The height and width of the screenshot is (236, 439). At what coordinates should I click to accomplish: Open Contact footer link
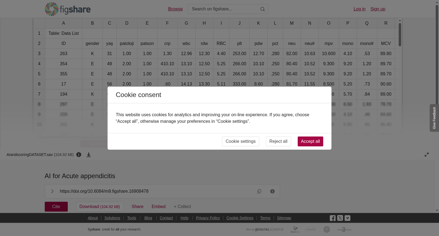pos(166,218)
